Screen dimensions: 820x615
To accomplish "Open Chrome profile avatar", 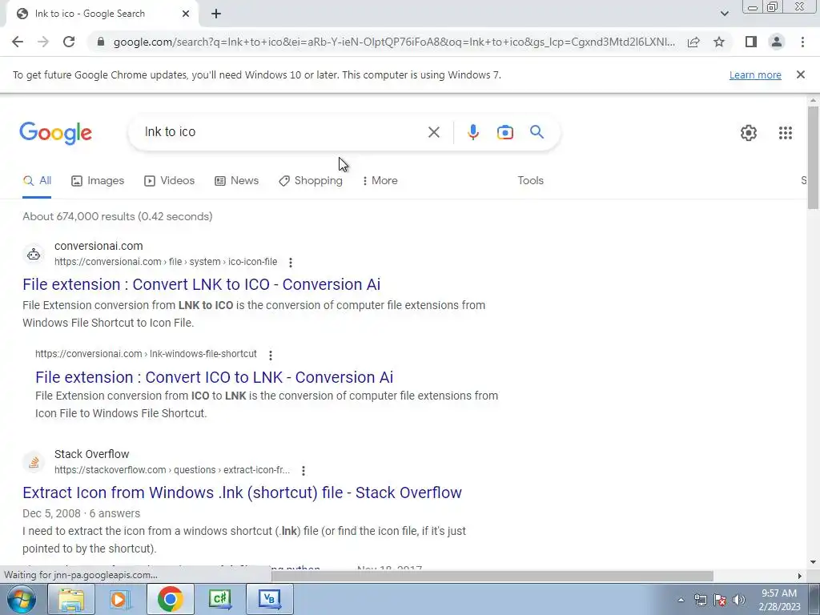I will 777,42.
